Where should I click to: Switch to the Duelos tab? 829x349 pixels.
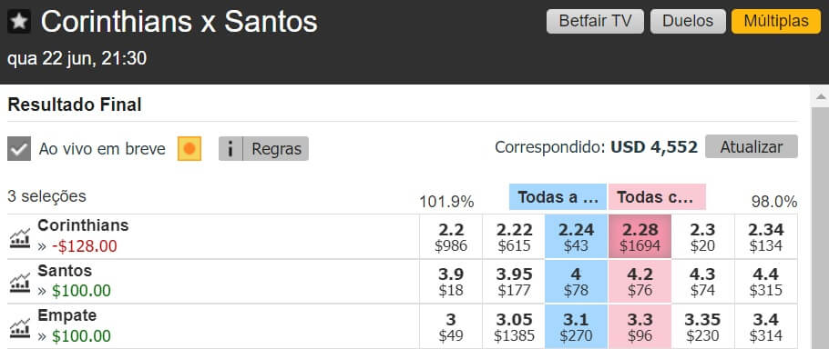point(688,21)
